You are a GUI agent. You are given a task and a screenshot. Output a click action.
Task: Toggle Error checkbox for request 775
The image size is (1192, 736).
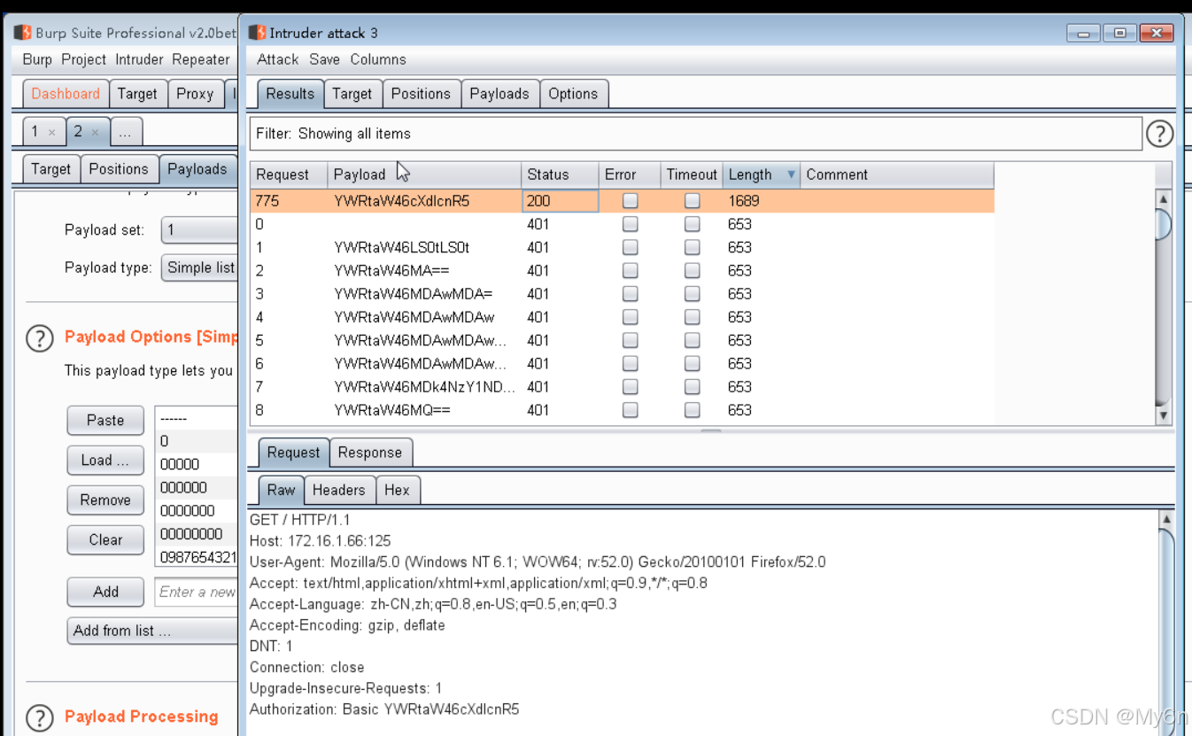(630, 201)
